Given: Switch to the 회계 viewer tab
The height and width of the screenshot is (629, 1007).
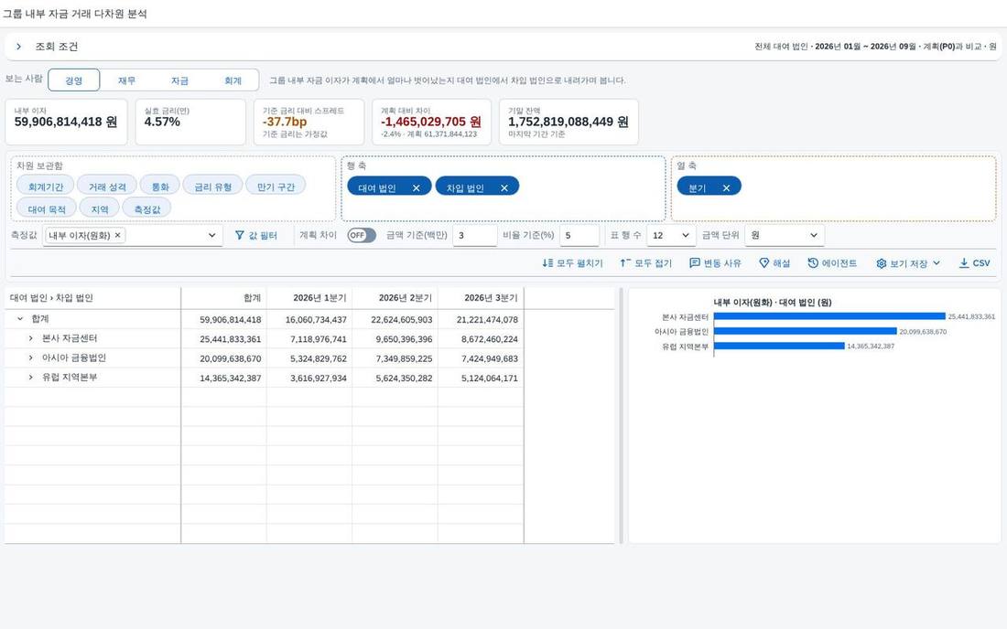Looking at the screenshot, I should tap(233, 80).
